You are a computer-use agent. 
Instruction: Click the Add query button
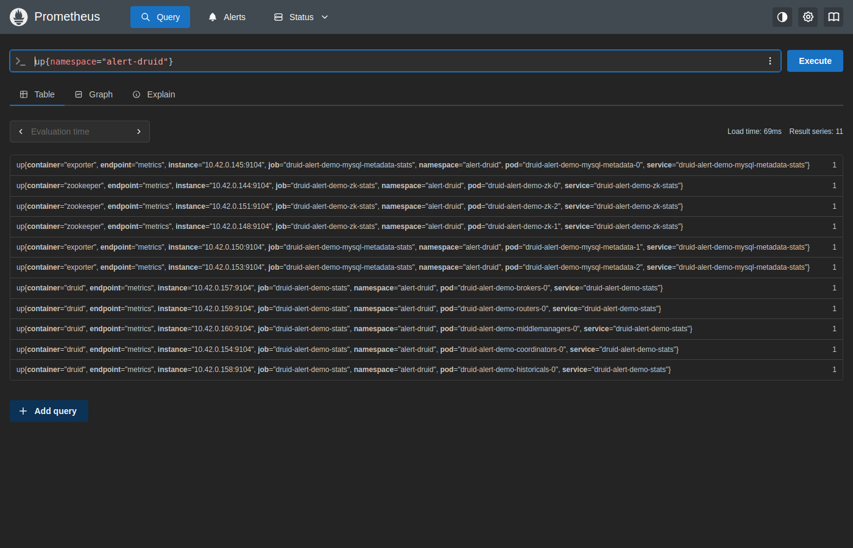pyautogui.click(x=49, y=411)
